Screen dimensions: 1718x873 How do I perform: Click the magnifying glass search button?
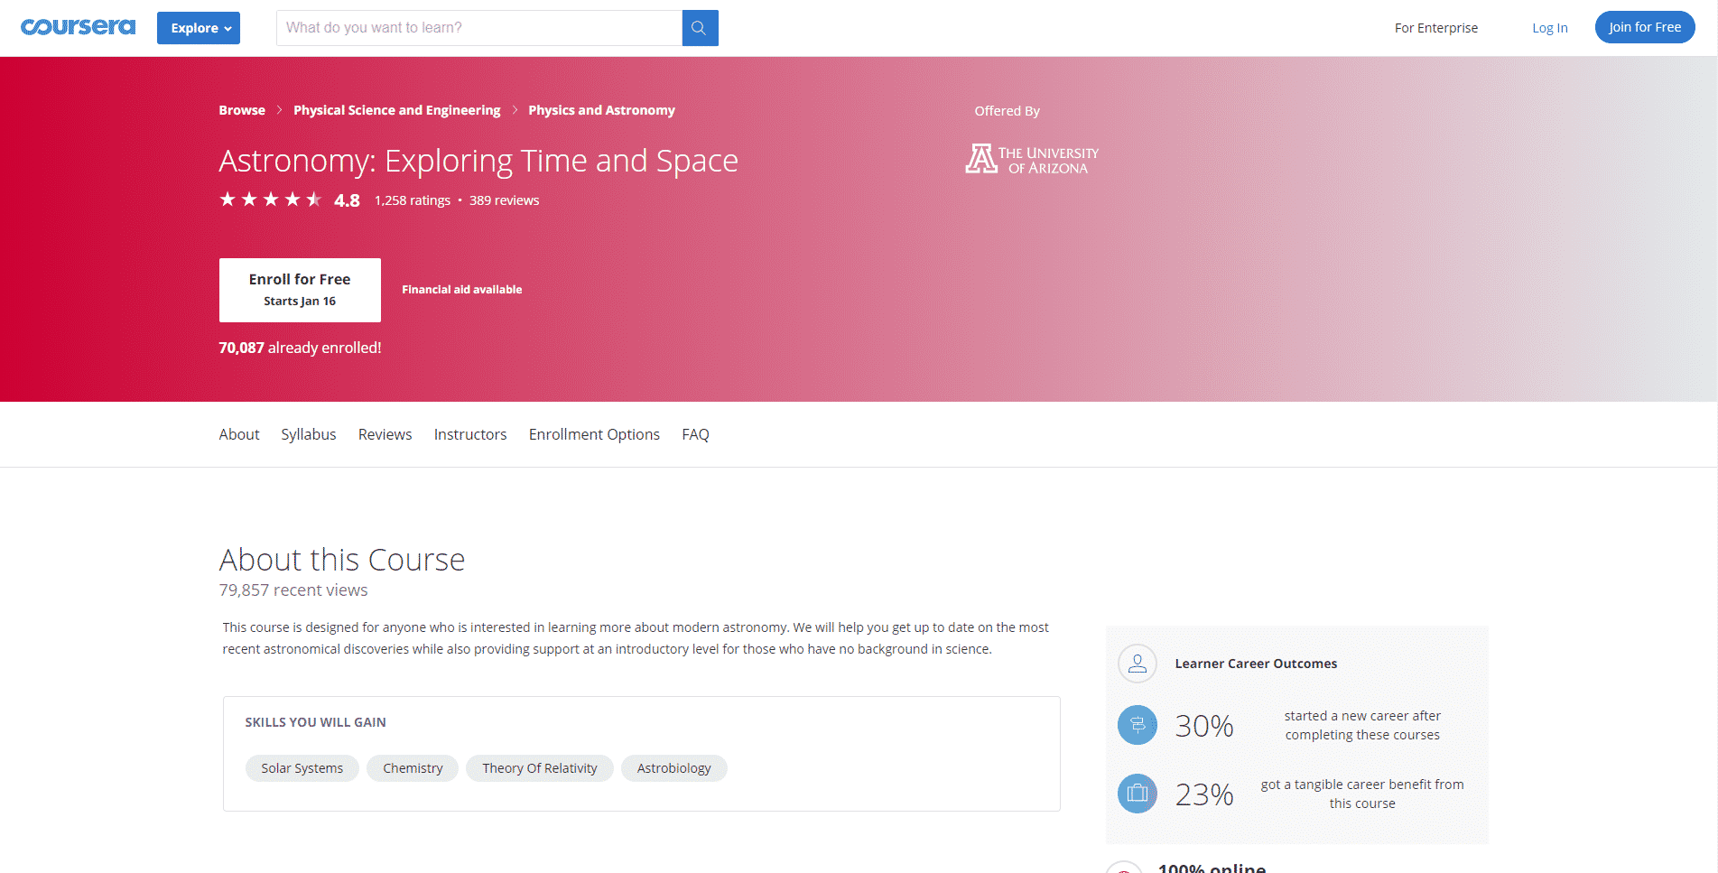click(x=700, y=28)
